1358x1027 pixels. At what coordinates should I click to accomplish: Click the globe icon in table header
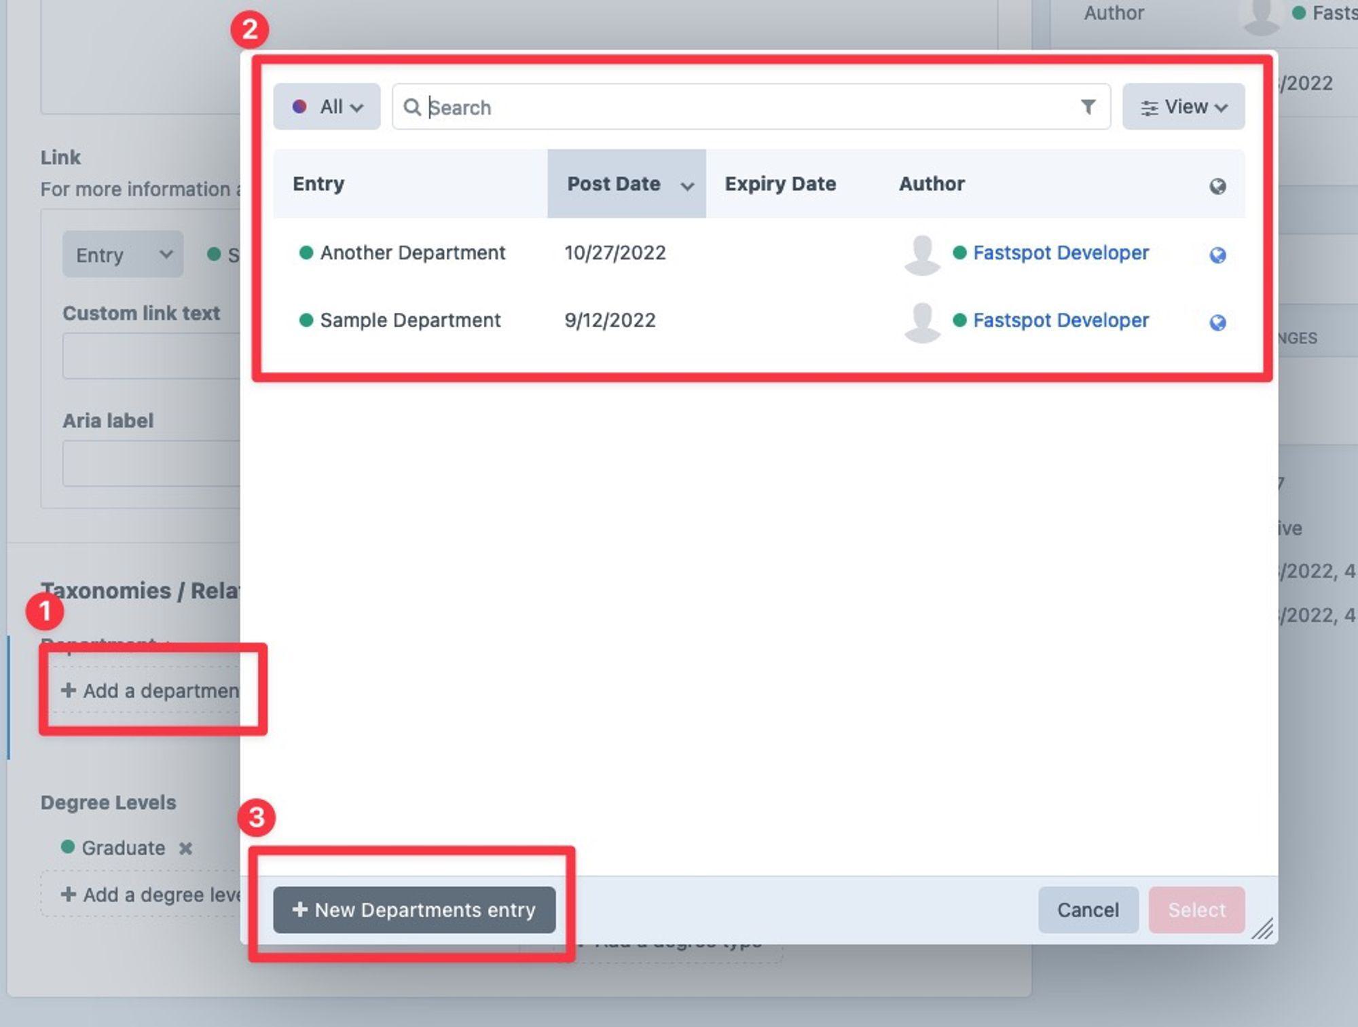1217,186
